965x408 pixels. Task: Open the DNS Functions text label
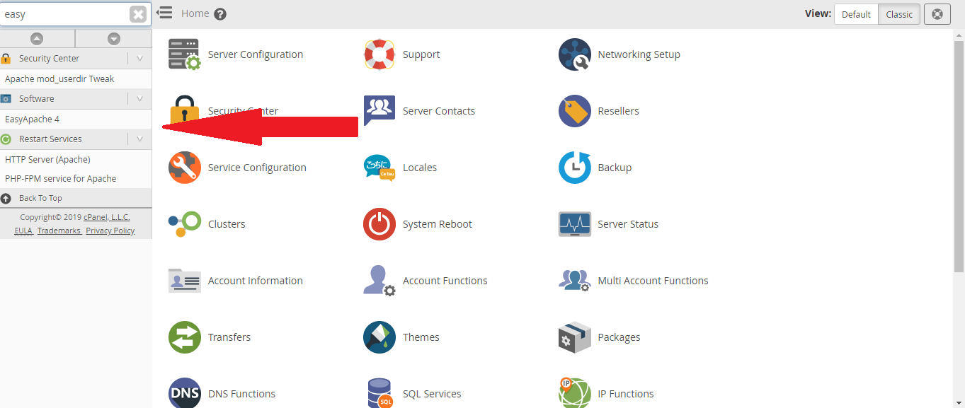pyautogui.click(x=241, y=394)
